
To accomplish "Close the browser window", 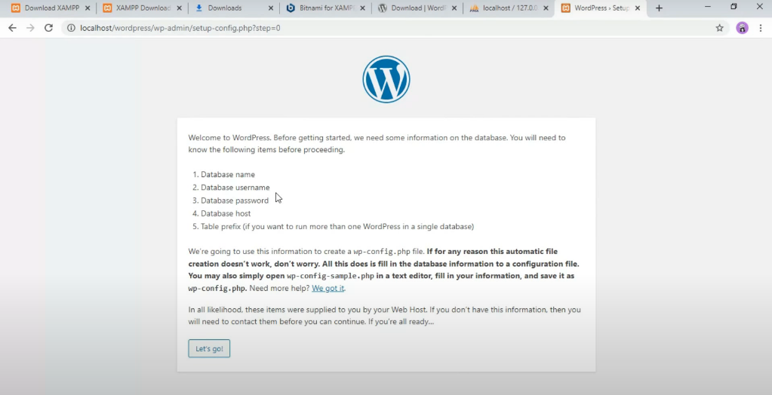I will coord(759,6).
